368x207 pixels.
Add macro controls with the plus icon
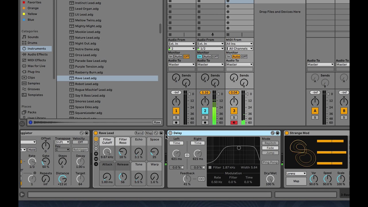[96, 144]
